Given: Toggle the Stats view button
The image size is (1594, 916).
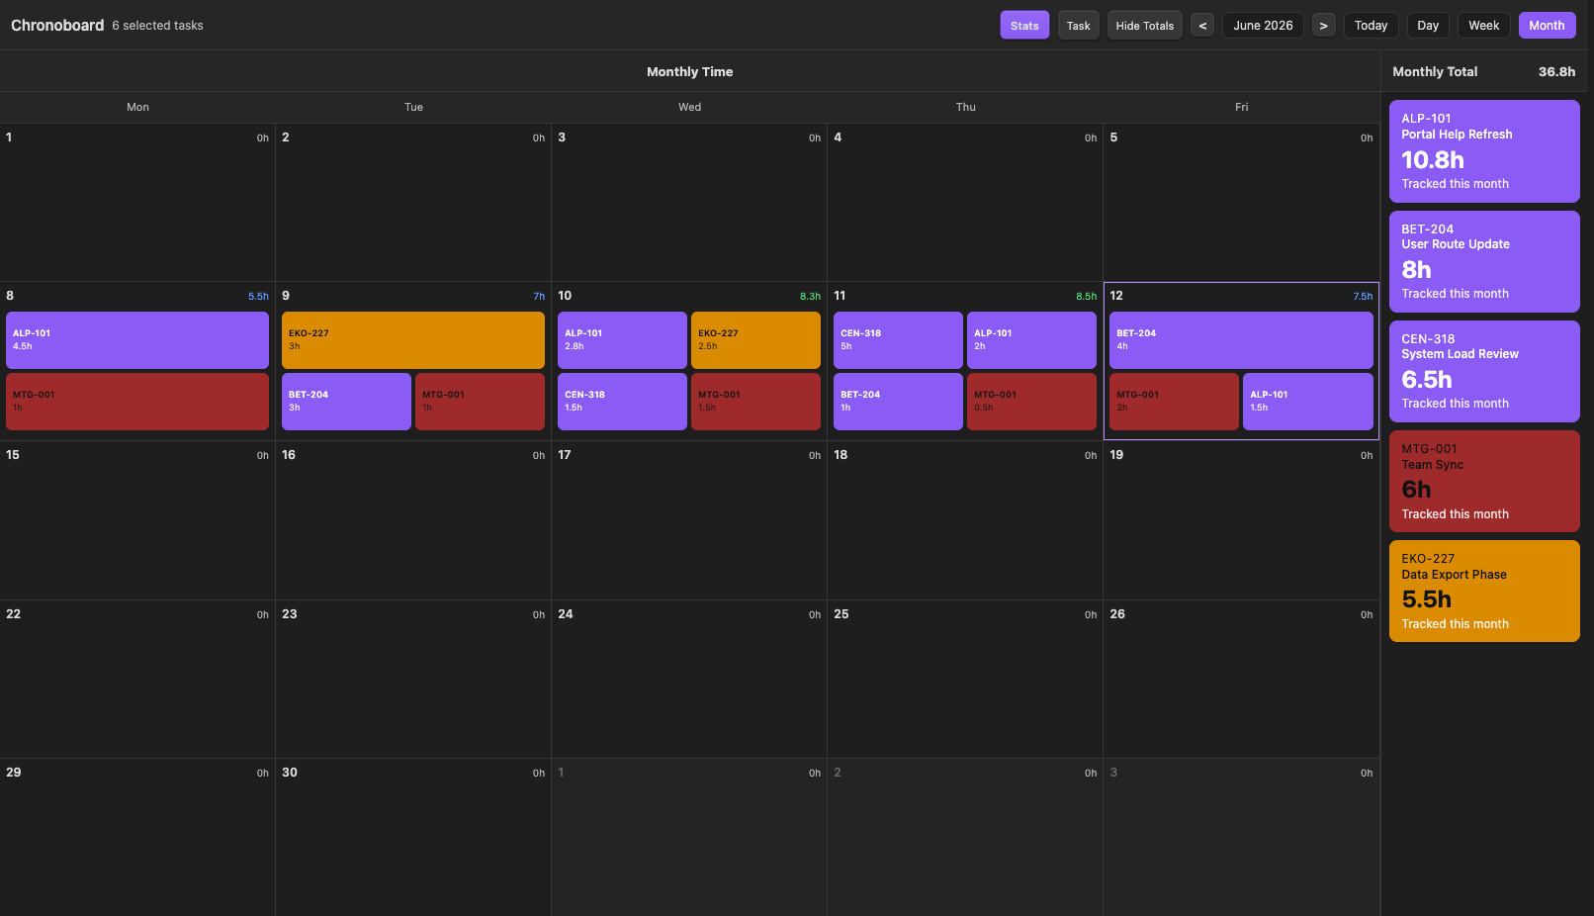Looking at the screenshot, I should click(x=1024, y=26).
